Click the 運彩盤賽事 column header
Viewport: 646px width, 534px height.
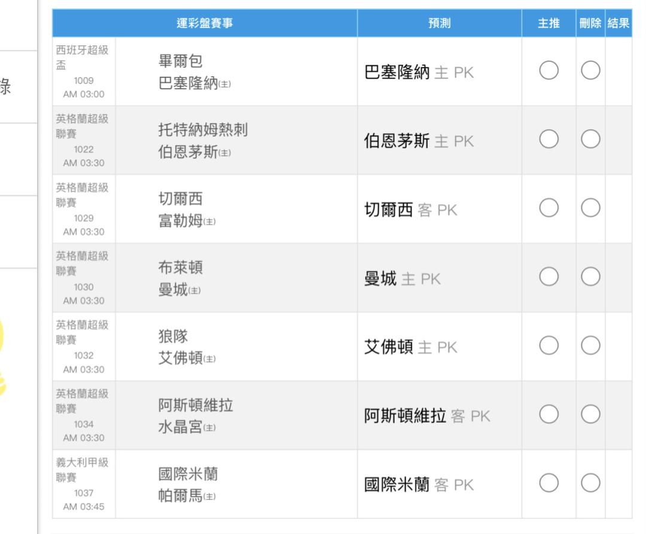(x=205, y=23)
